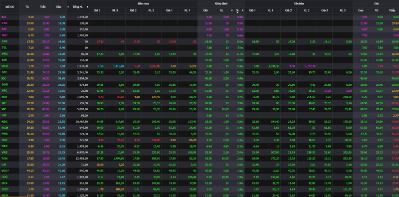Sort by Mã CK column header
Screen dimensions: 399x197
(x=10, y=7)
